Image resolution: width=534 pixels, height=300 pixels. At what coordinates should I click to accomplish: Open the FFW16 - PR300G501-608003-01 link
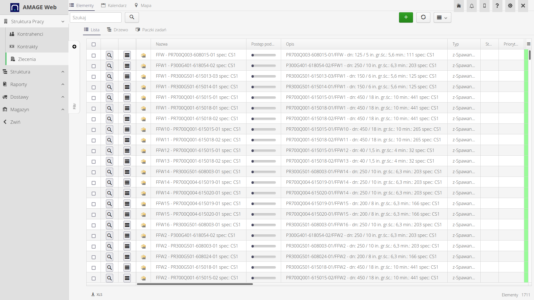pyautogui.click(x=198, y=225)
